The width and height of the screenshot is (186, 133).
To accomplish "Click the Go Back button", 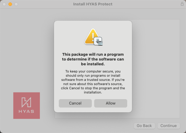I will point(145,126).
